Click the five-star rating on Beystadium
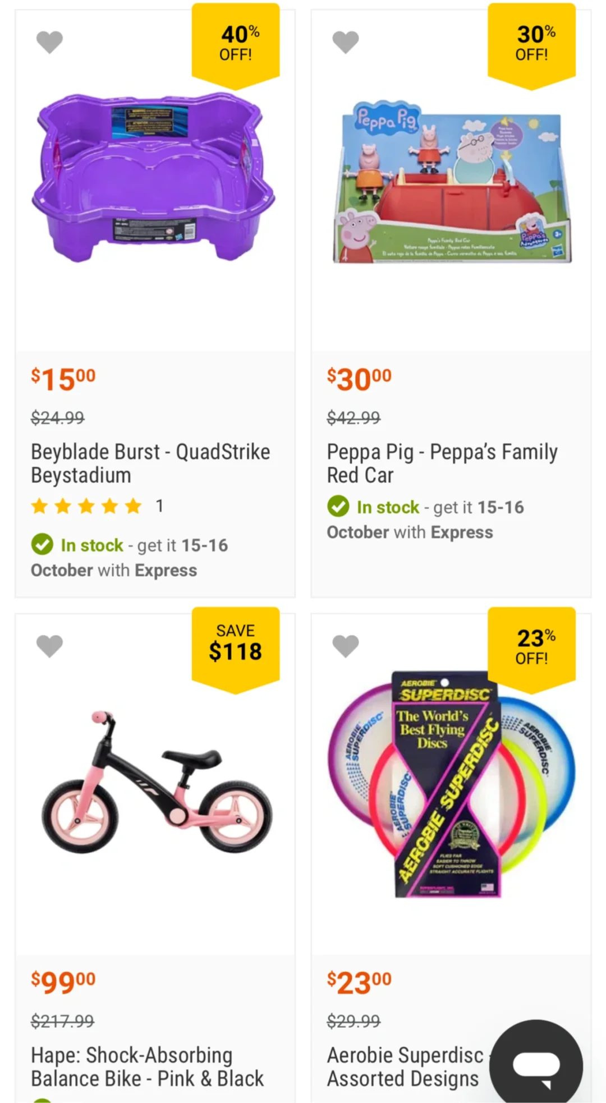 (86, 507)
